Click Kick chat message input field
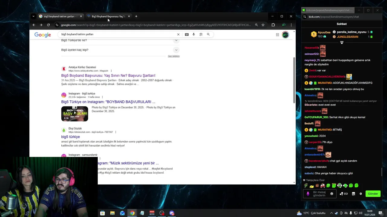 tap(319, 194)
